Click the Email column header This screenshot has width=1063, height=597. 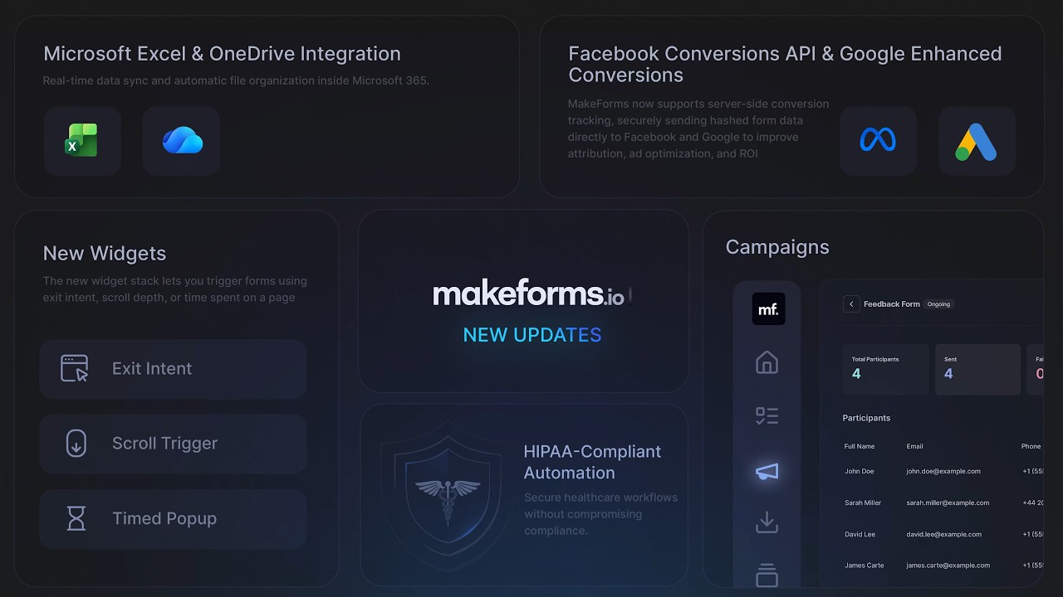(914, 446)
